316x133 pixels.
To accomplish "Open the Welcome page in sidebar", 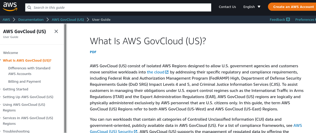I will pos(11,53).
